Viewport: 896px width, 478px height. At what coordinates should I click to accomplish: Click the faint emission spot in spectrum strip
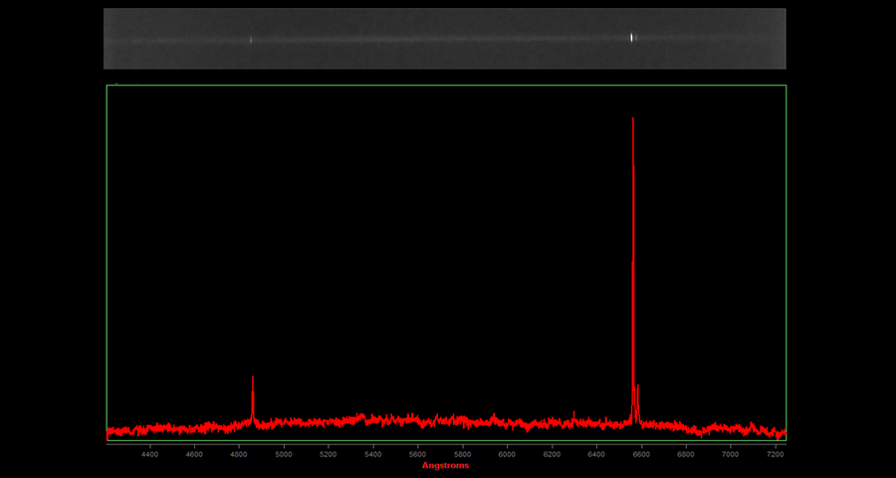pyautogui.click(x=251, y=40)
